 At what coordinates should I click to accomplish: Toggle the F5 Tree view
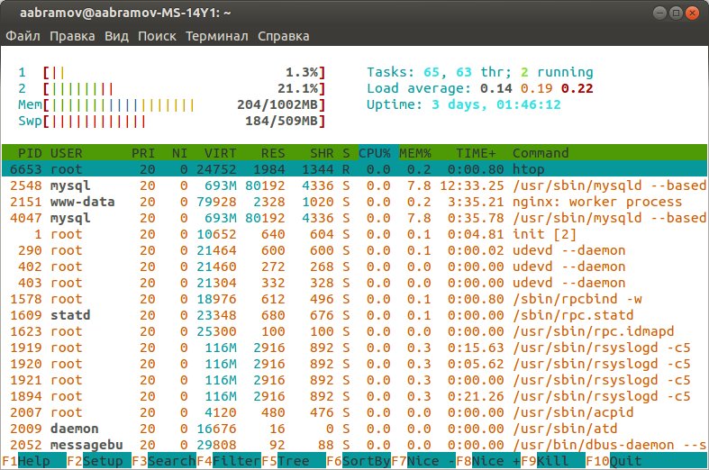[x=294, y=461]
